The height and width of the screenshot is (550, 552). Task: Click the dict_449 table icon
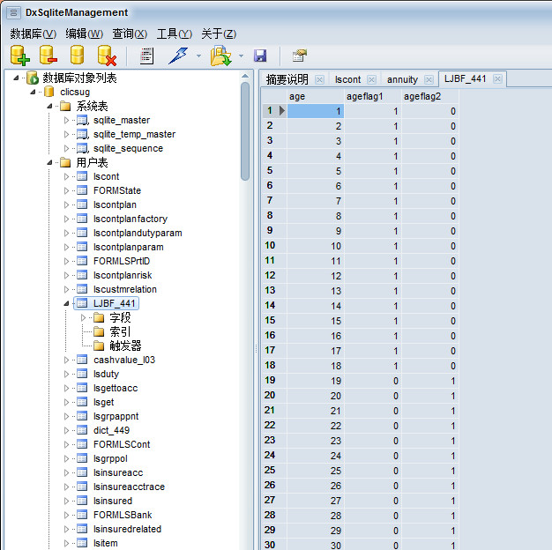tap(82, 430)
